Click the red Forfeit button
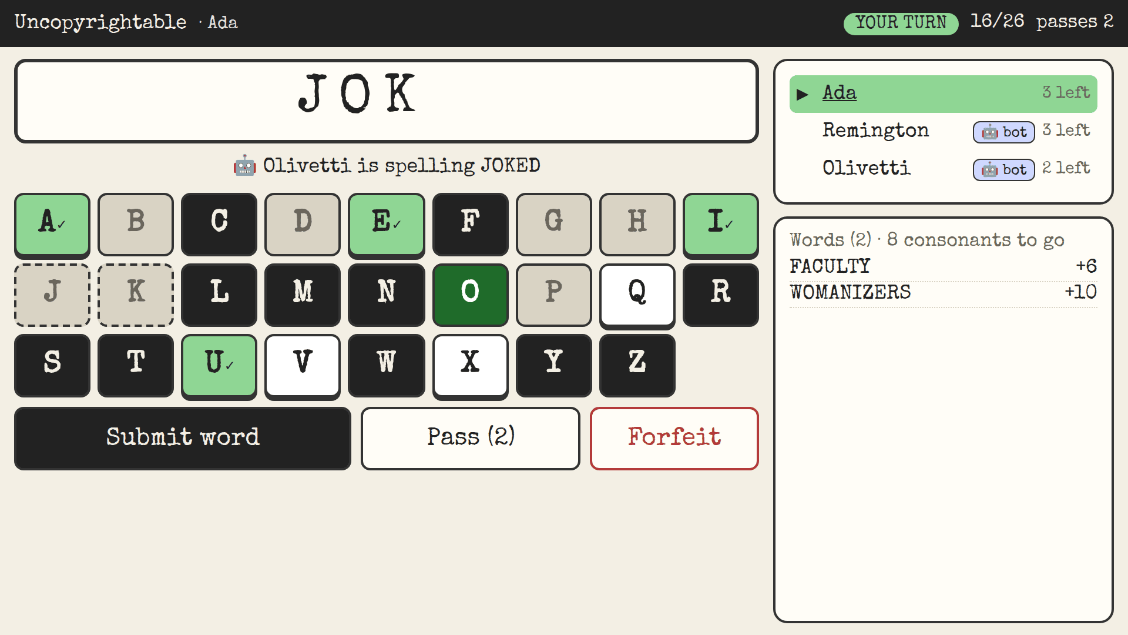The height and width of the screenshot is (635, 1128). coord(674,439)
